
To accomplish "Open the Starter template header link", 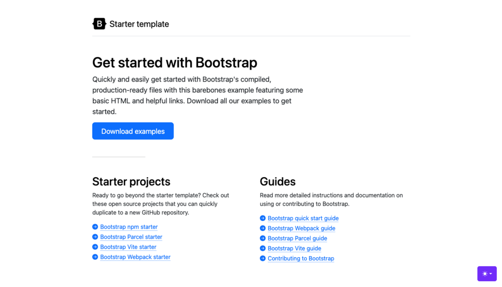I will 131,24.
